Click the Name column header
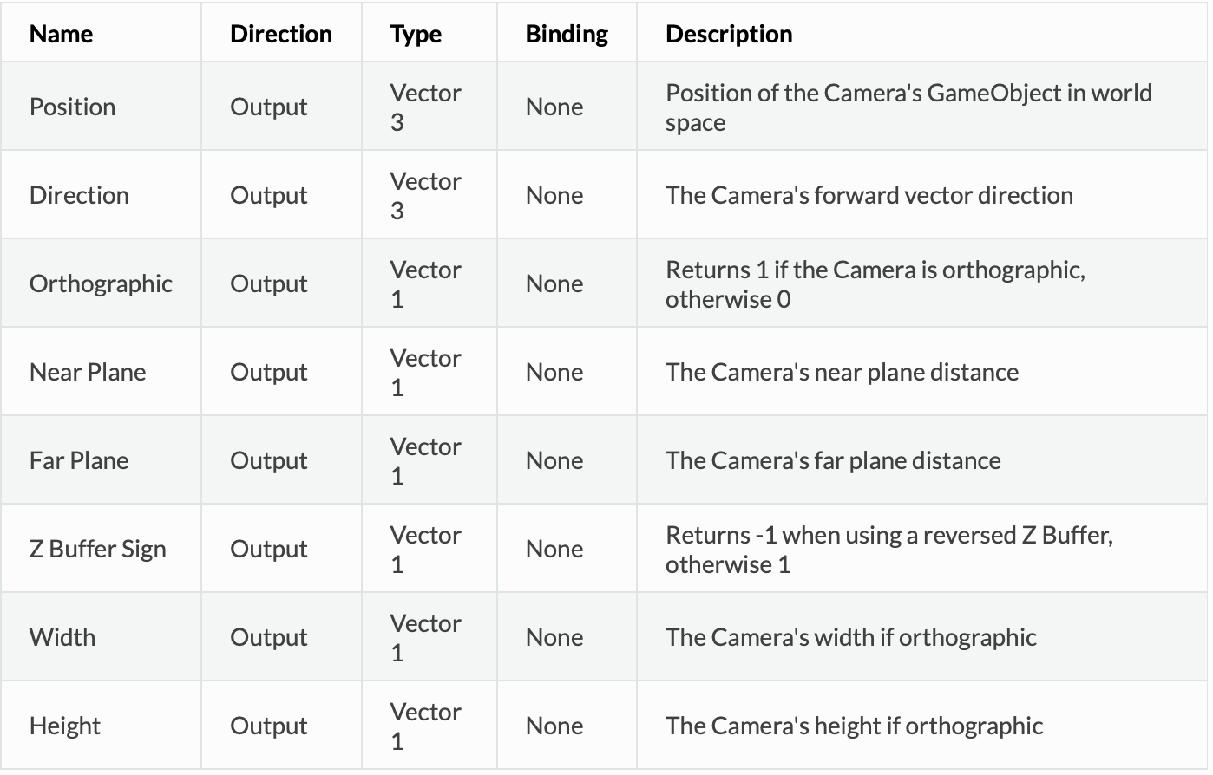 61,34
